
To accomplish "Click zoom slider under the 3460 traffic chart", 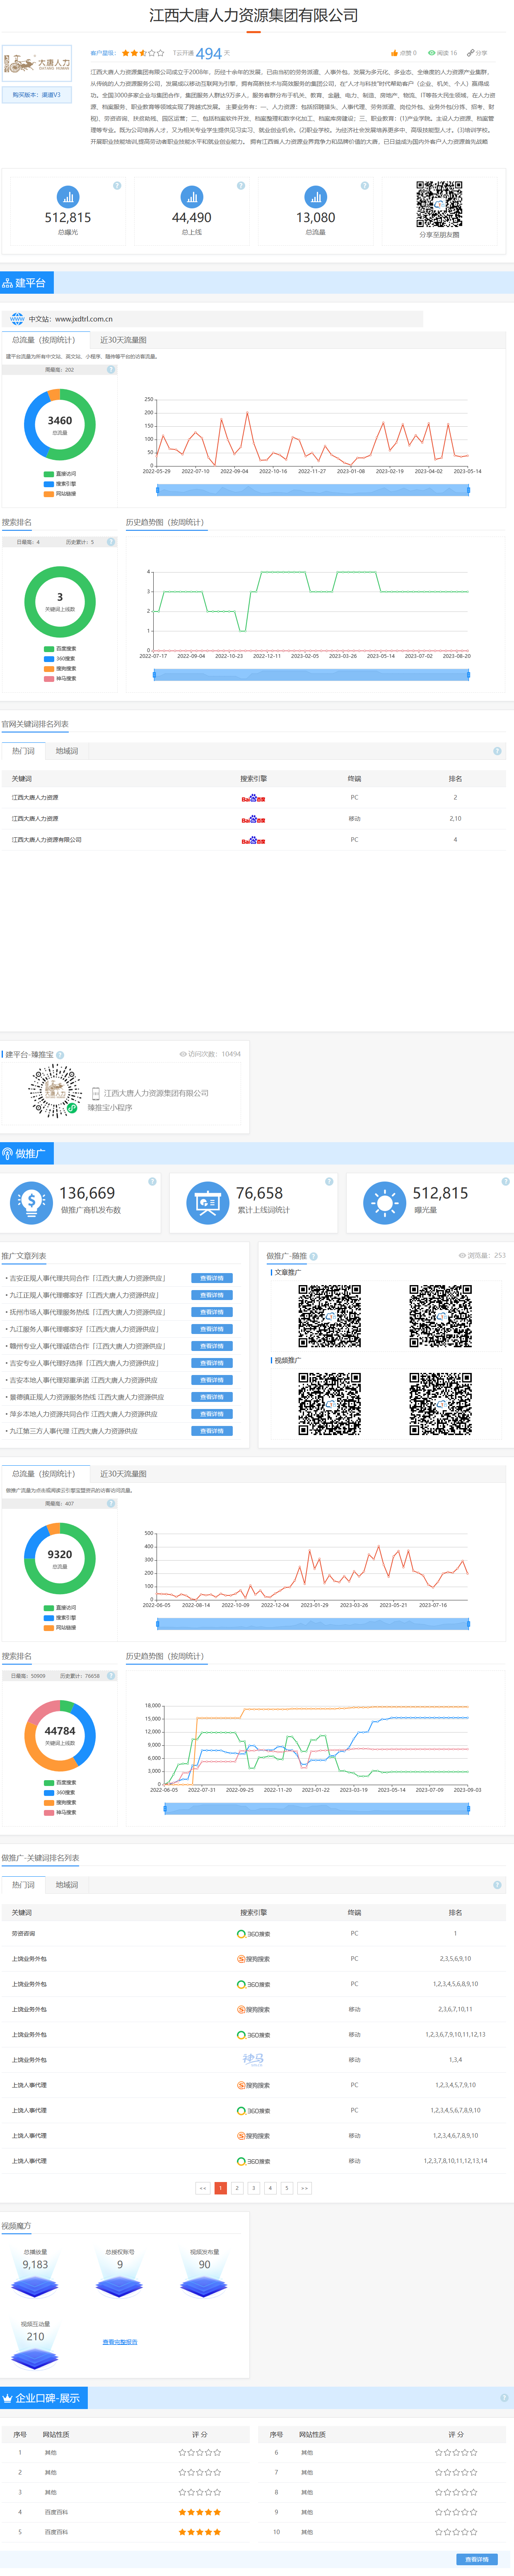I will coord(313,490).
